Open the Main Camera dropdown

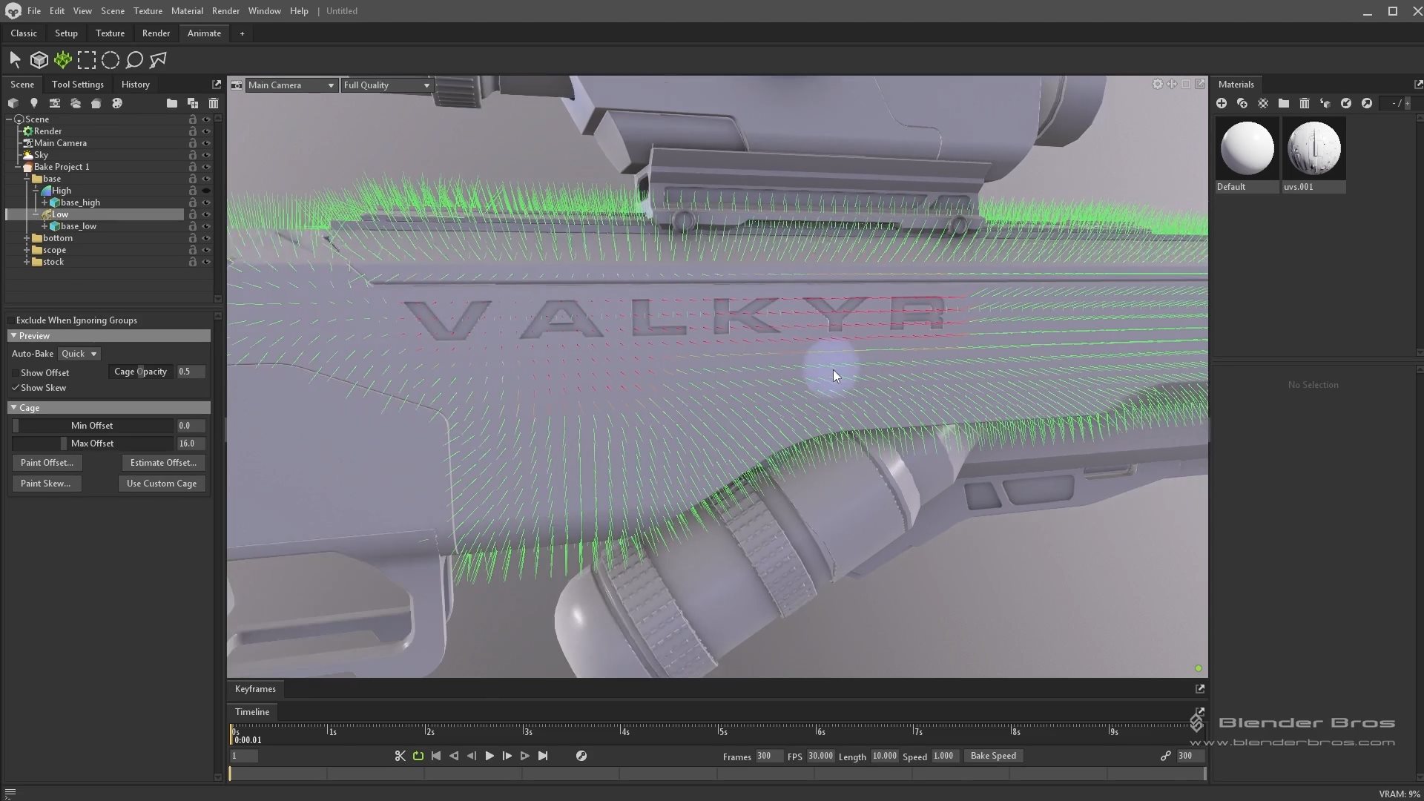[291, 85]
